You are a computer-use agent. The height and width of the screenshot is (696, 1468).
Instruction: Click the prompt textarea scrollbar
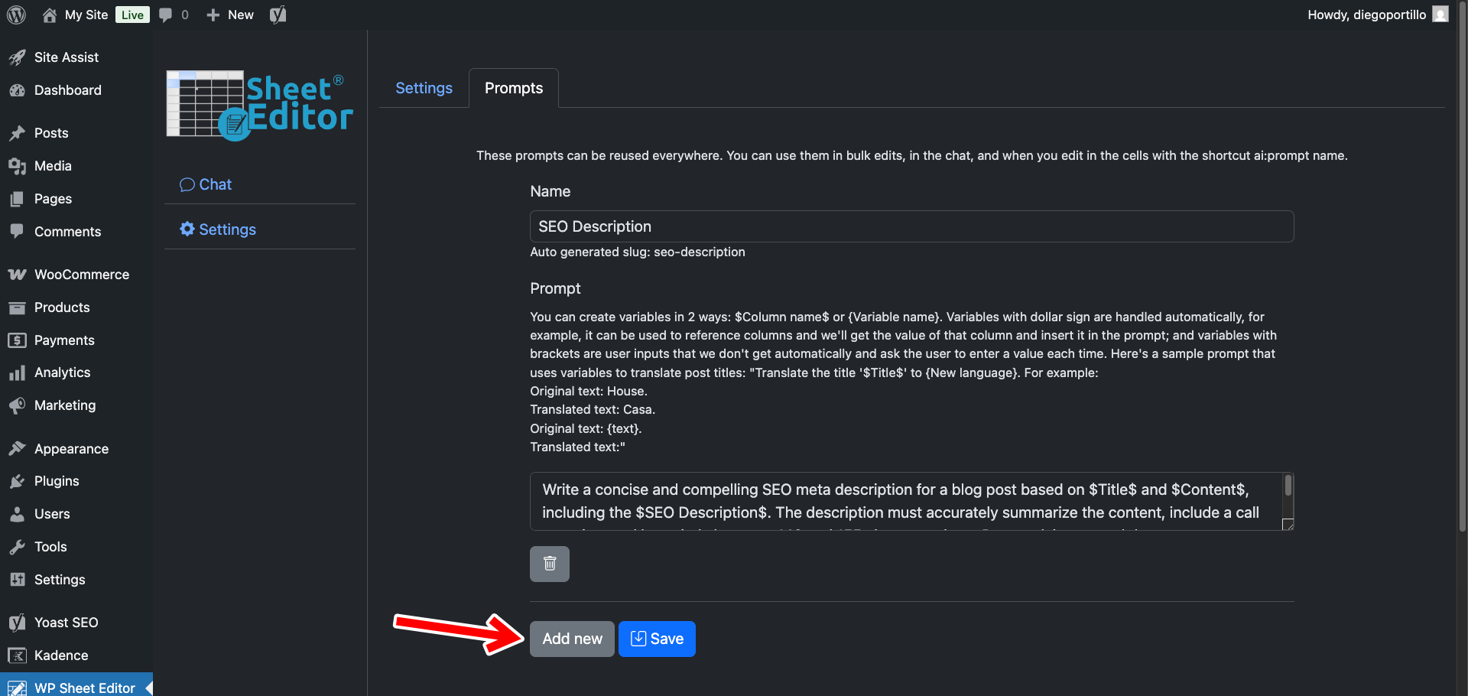[1288, 486]
